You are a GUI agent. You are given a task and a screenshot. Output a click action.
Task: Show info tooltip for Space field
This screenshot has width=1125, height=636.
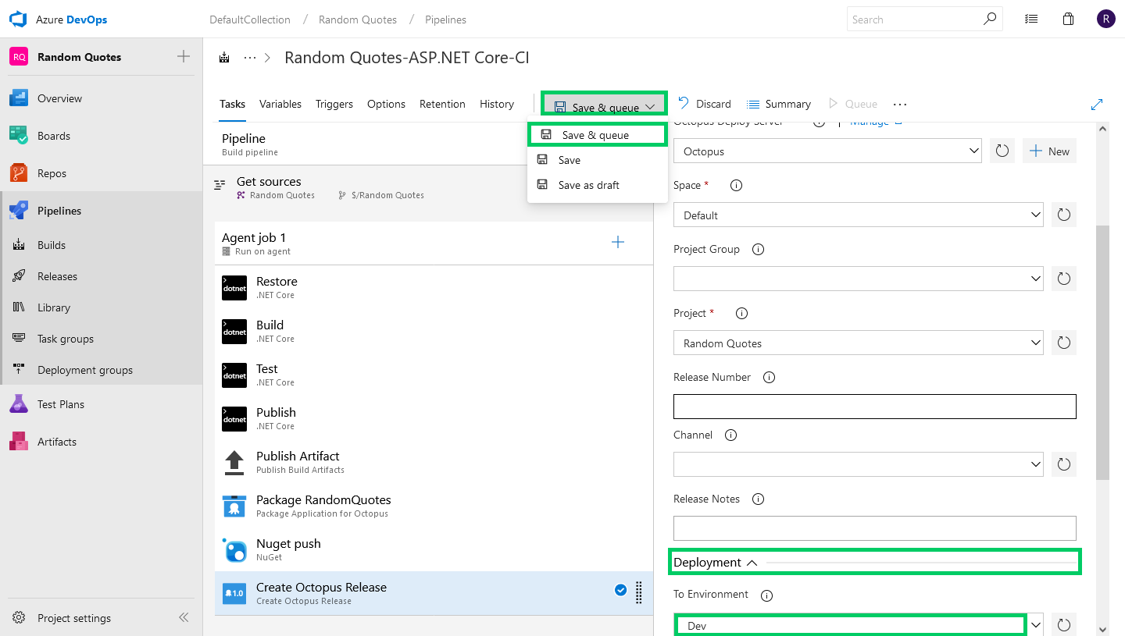pos(736,185)
